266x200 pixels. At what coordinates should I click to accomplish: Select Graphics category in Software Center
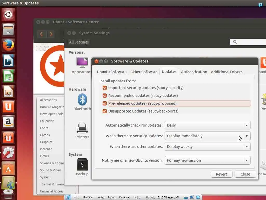(46, 142)
